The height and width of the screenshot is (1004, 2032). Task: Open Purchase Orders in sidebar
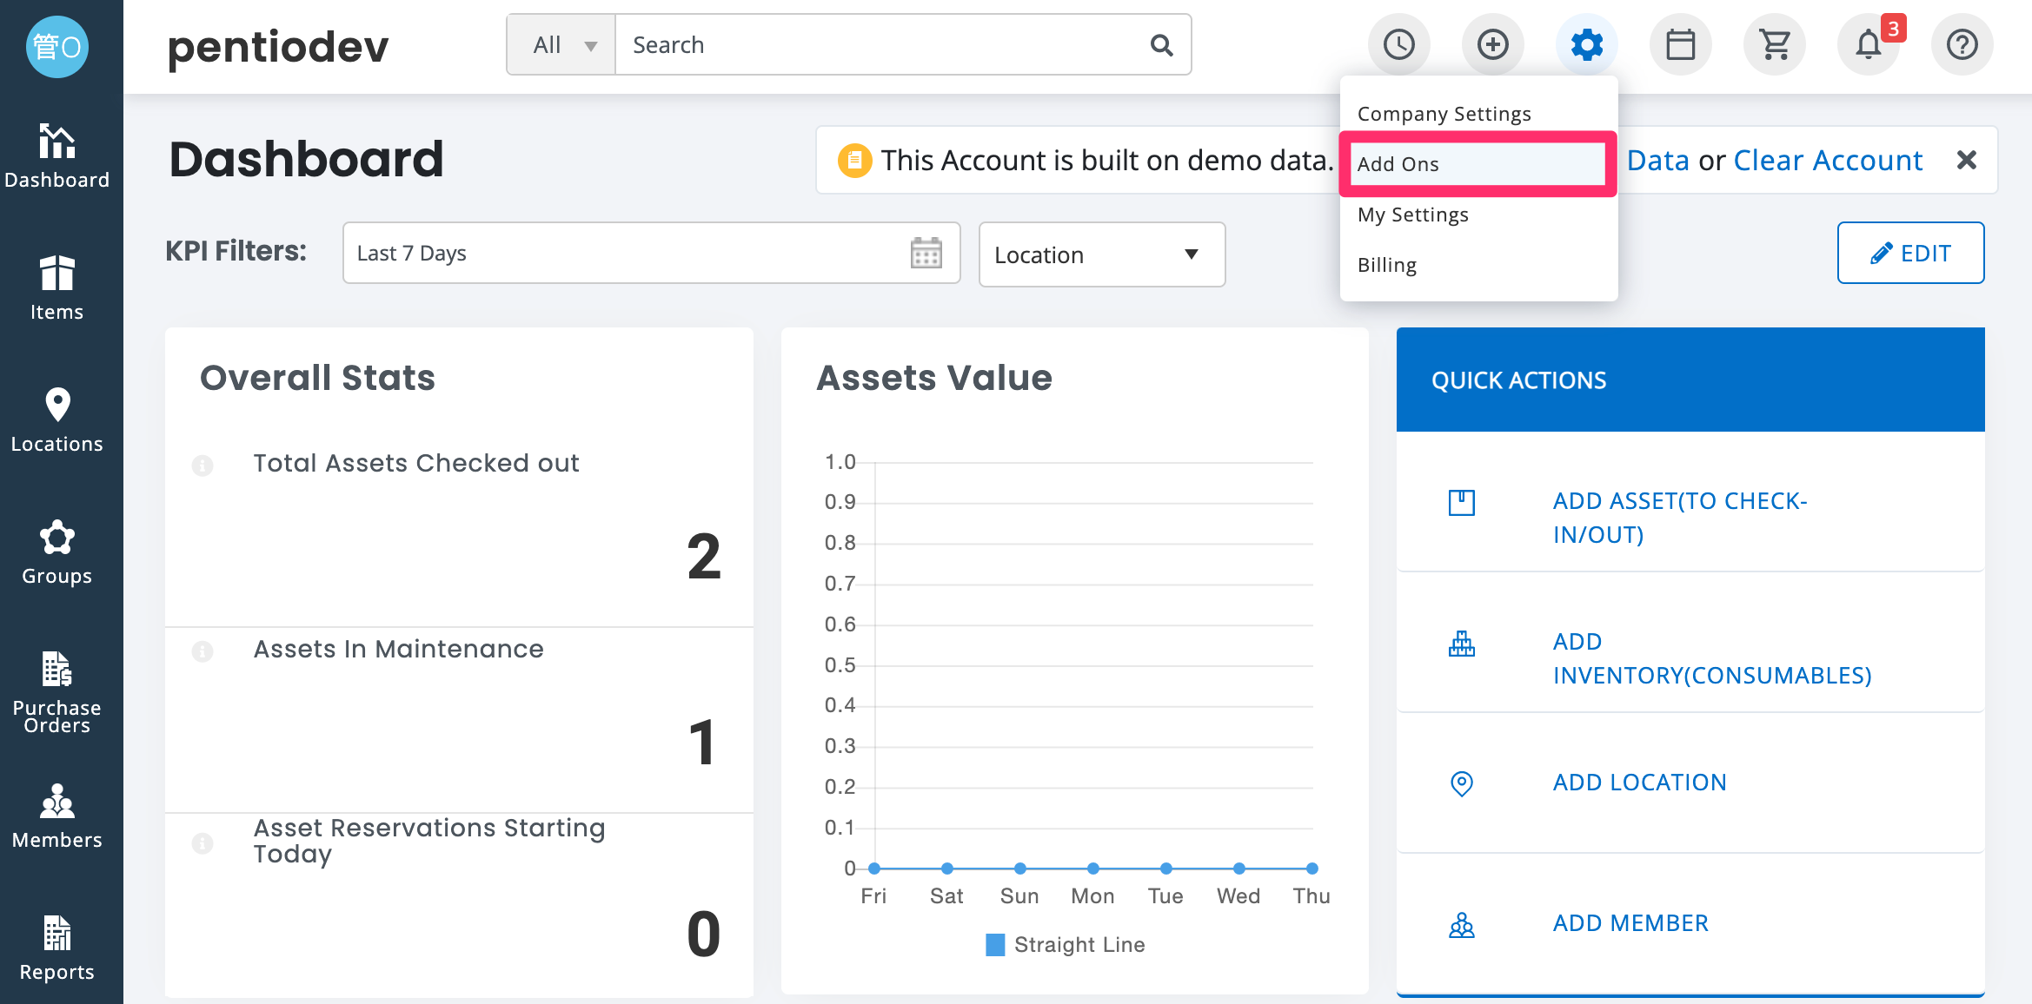pos(57,693)
